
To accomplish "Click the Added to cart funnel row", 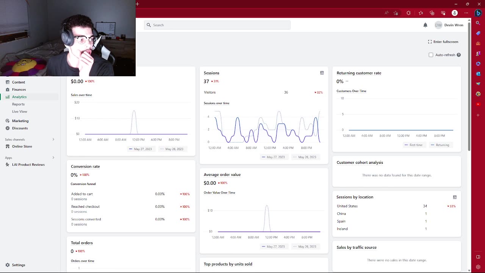I will tap(130, 196).
